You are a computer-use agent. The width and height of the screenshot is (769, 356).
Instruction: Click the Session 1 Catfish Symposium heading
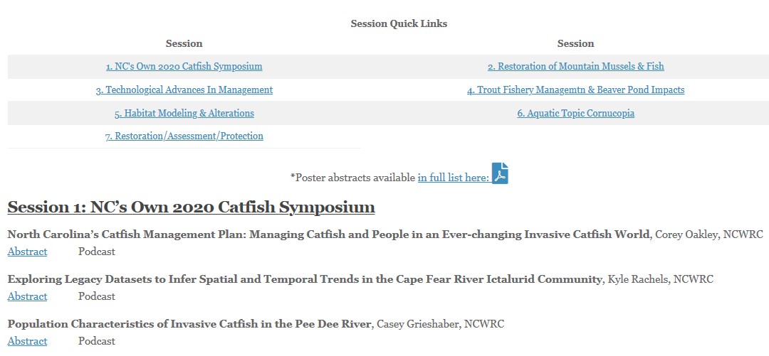pos(192,207)
